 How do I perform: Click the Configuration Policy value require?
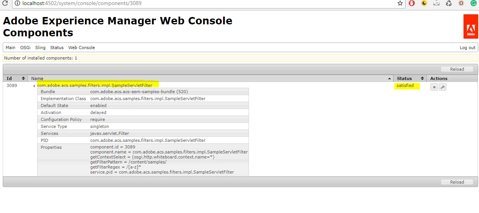(97, 119)
